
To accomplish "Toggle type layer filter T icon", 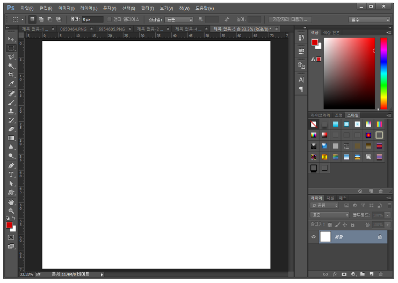I will [x=363, y=206].
